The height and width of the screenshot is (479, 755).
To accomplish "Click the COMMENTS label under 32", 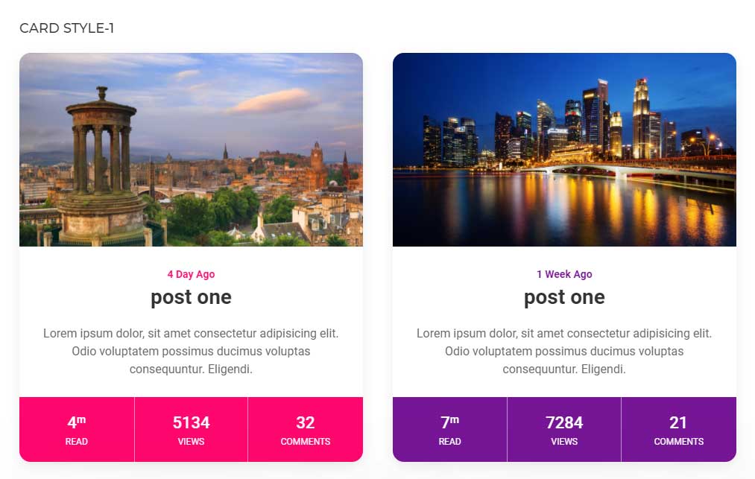I will (306, 442).
